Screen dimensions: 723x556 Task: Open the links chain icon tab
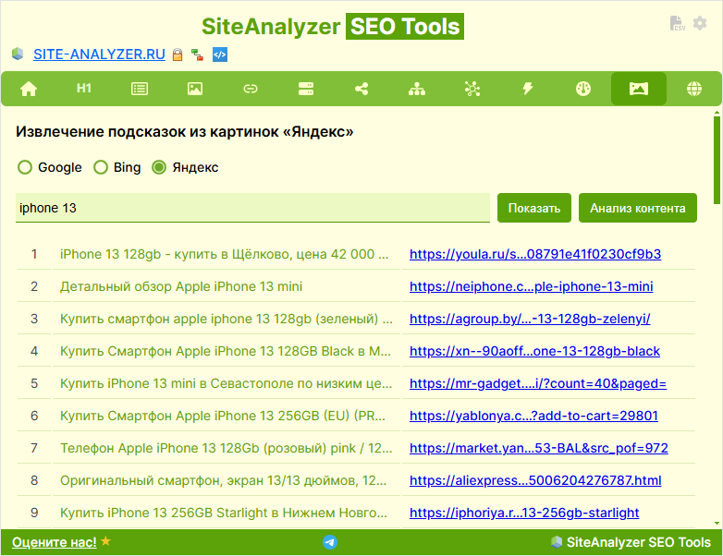(x=251, y=89)
